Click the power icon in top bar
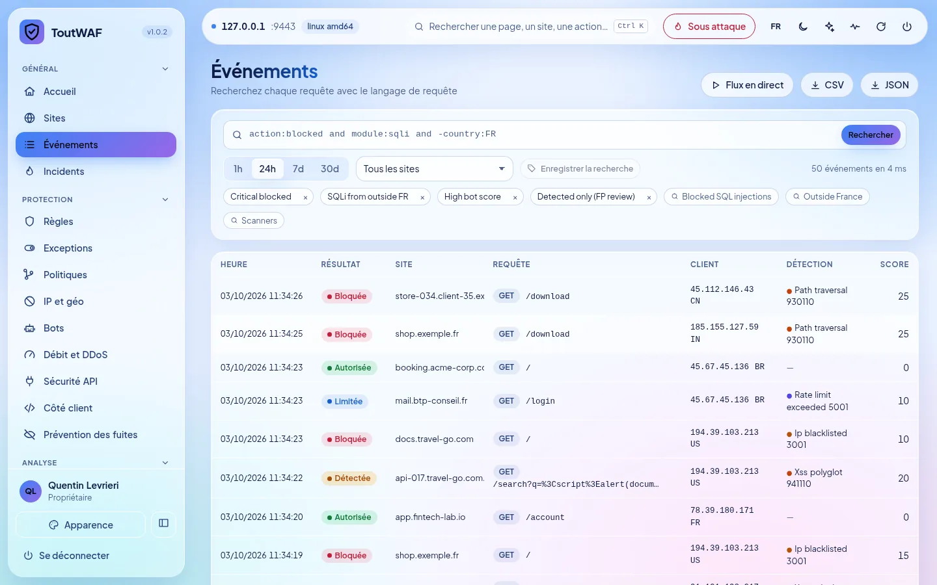Image resolution: width=937 pixels, height=585 pixels. point(907,27)
